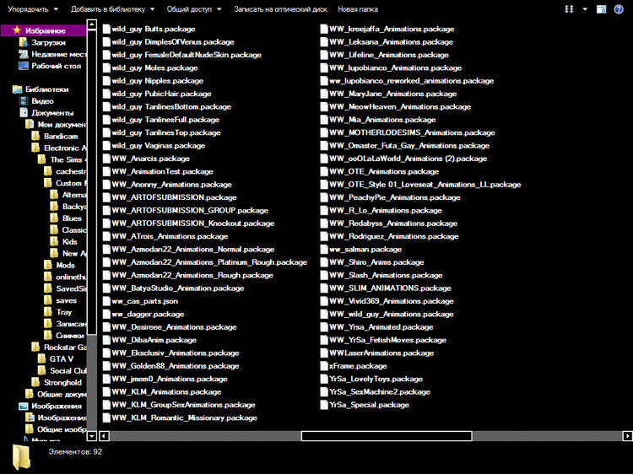Select file icon of WW_Anarcis.package
Image resolution: width=633 pixels, height=474 pixels.
pyautogui.click(x=106, y=159)
